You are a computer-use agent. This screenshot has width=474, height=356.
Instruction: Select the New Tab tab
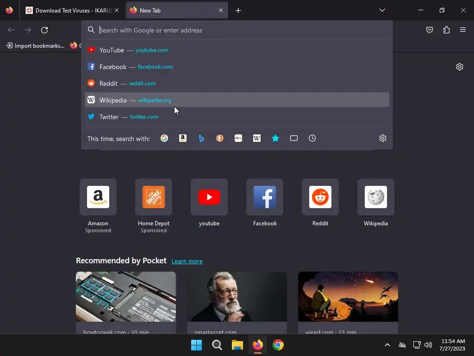tap(177, 10)
